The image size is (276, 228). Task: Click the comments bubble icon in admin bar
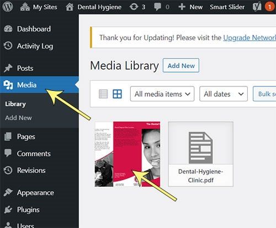[157, 7]
